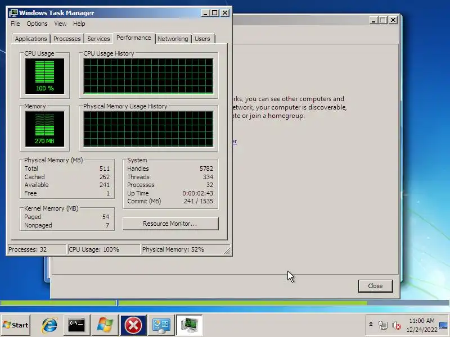This screenshot has width=450, height=337.
Task: Click the Free memory value 1
Action: coord(108,193)
